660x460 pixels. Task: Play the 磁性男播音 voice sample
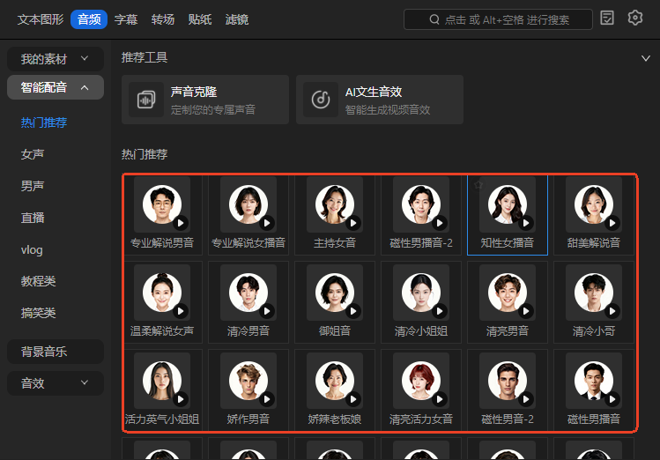612,398
